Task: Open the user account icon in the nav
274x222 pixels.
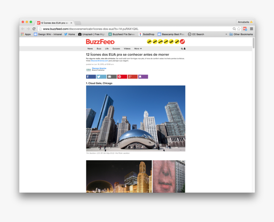Action: pos(184,48)
